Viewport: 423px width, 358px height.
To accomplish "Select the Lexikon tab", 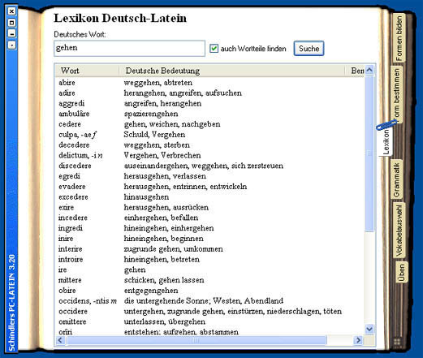I will point(386,141).
